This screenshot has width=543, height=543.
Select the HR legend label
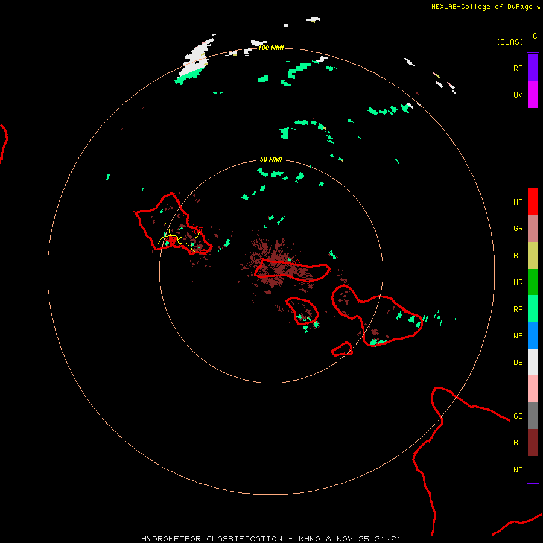point(518,282)
